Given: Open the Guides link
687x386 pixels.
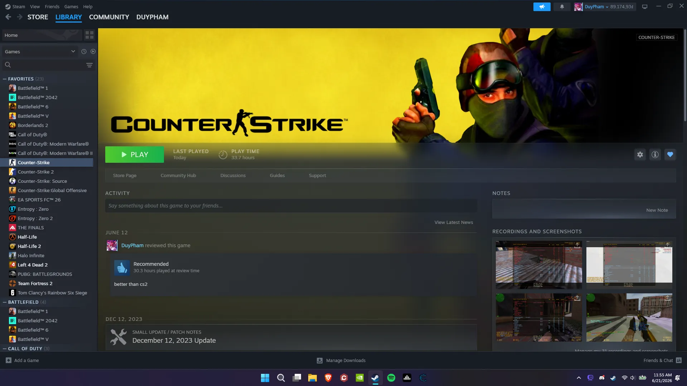Looking at the screenshot, I should (x=277, y=175).
